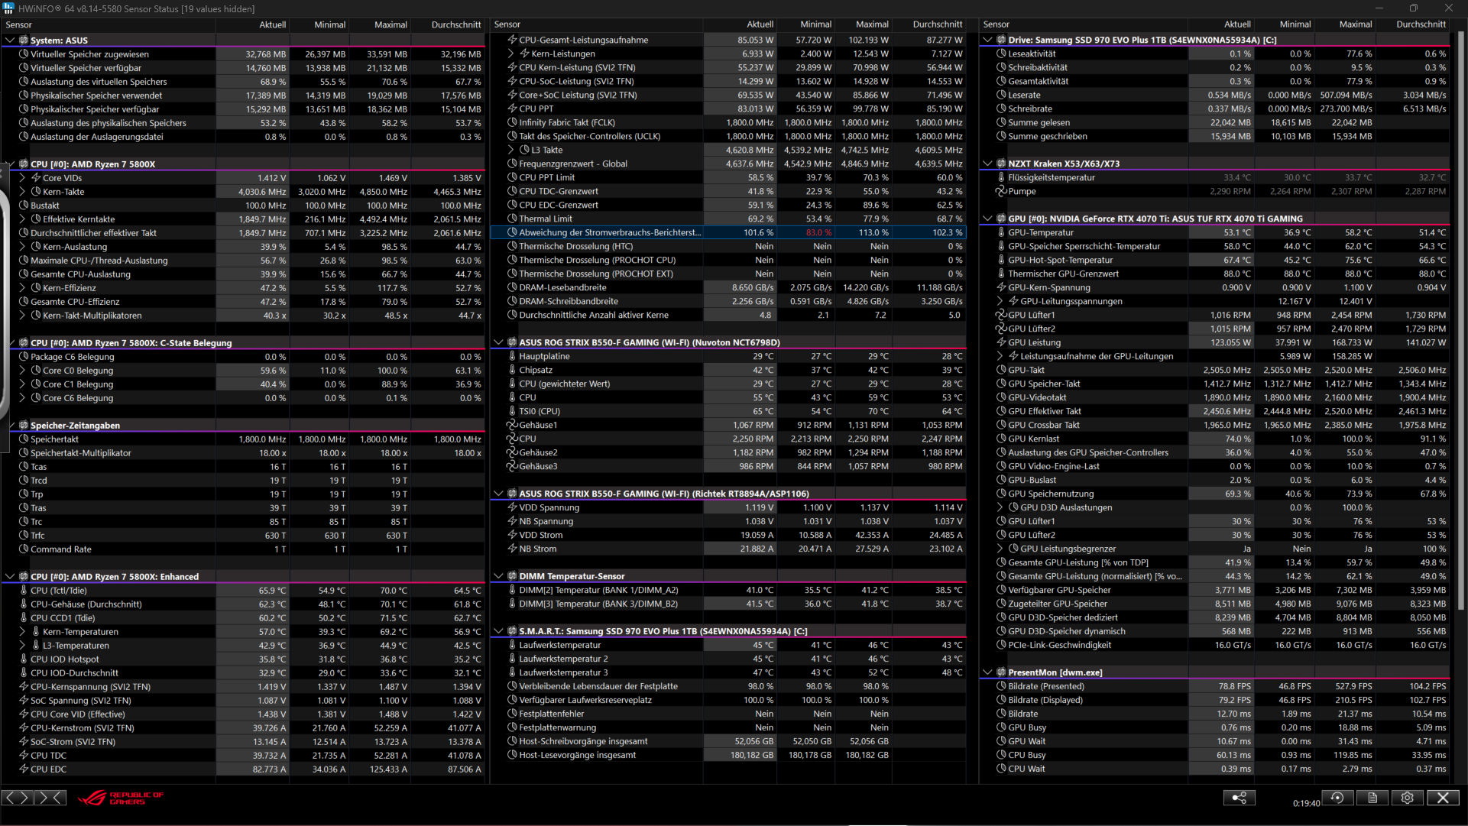The width and height of the screenshot is (1468, 826).
Task: Expand the GPU D3D Auslastungen row
Action: 1000,507
